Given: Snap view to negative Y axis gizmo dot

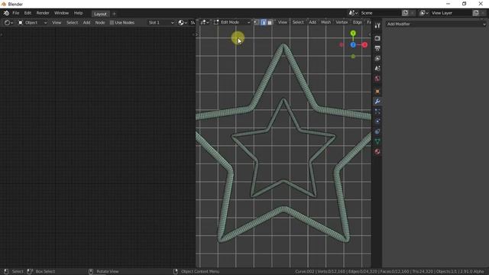Looking at the screenshot, I should pos(353,57).
